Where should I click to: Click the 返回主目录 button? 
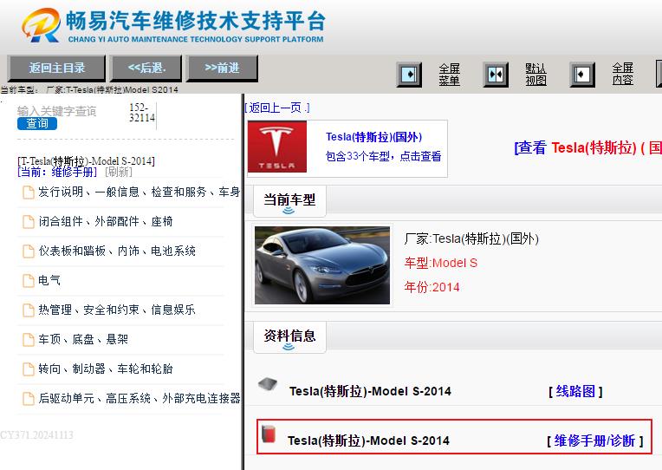point(56,68)
